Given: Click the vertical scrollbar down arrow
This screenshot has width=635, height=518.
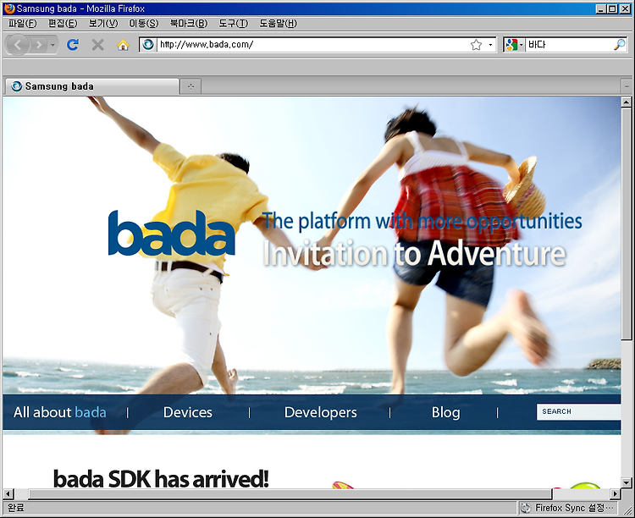Looking at the screenshot, I should tap(626, 482).
